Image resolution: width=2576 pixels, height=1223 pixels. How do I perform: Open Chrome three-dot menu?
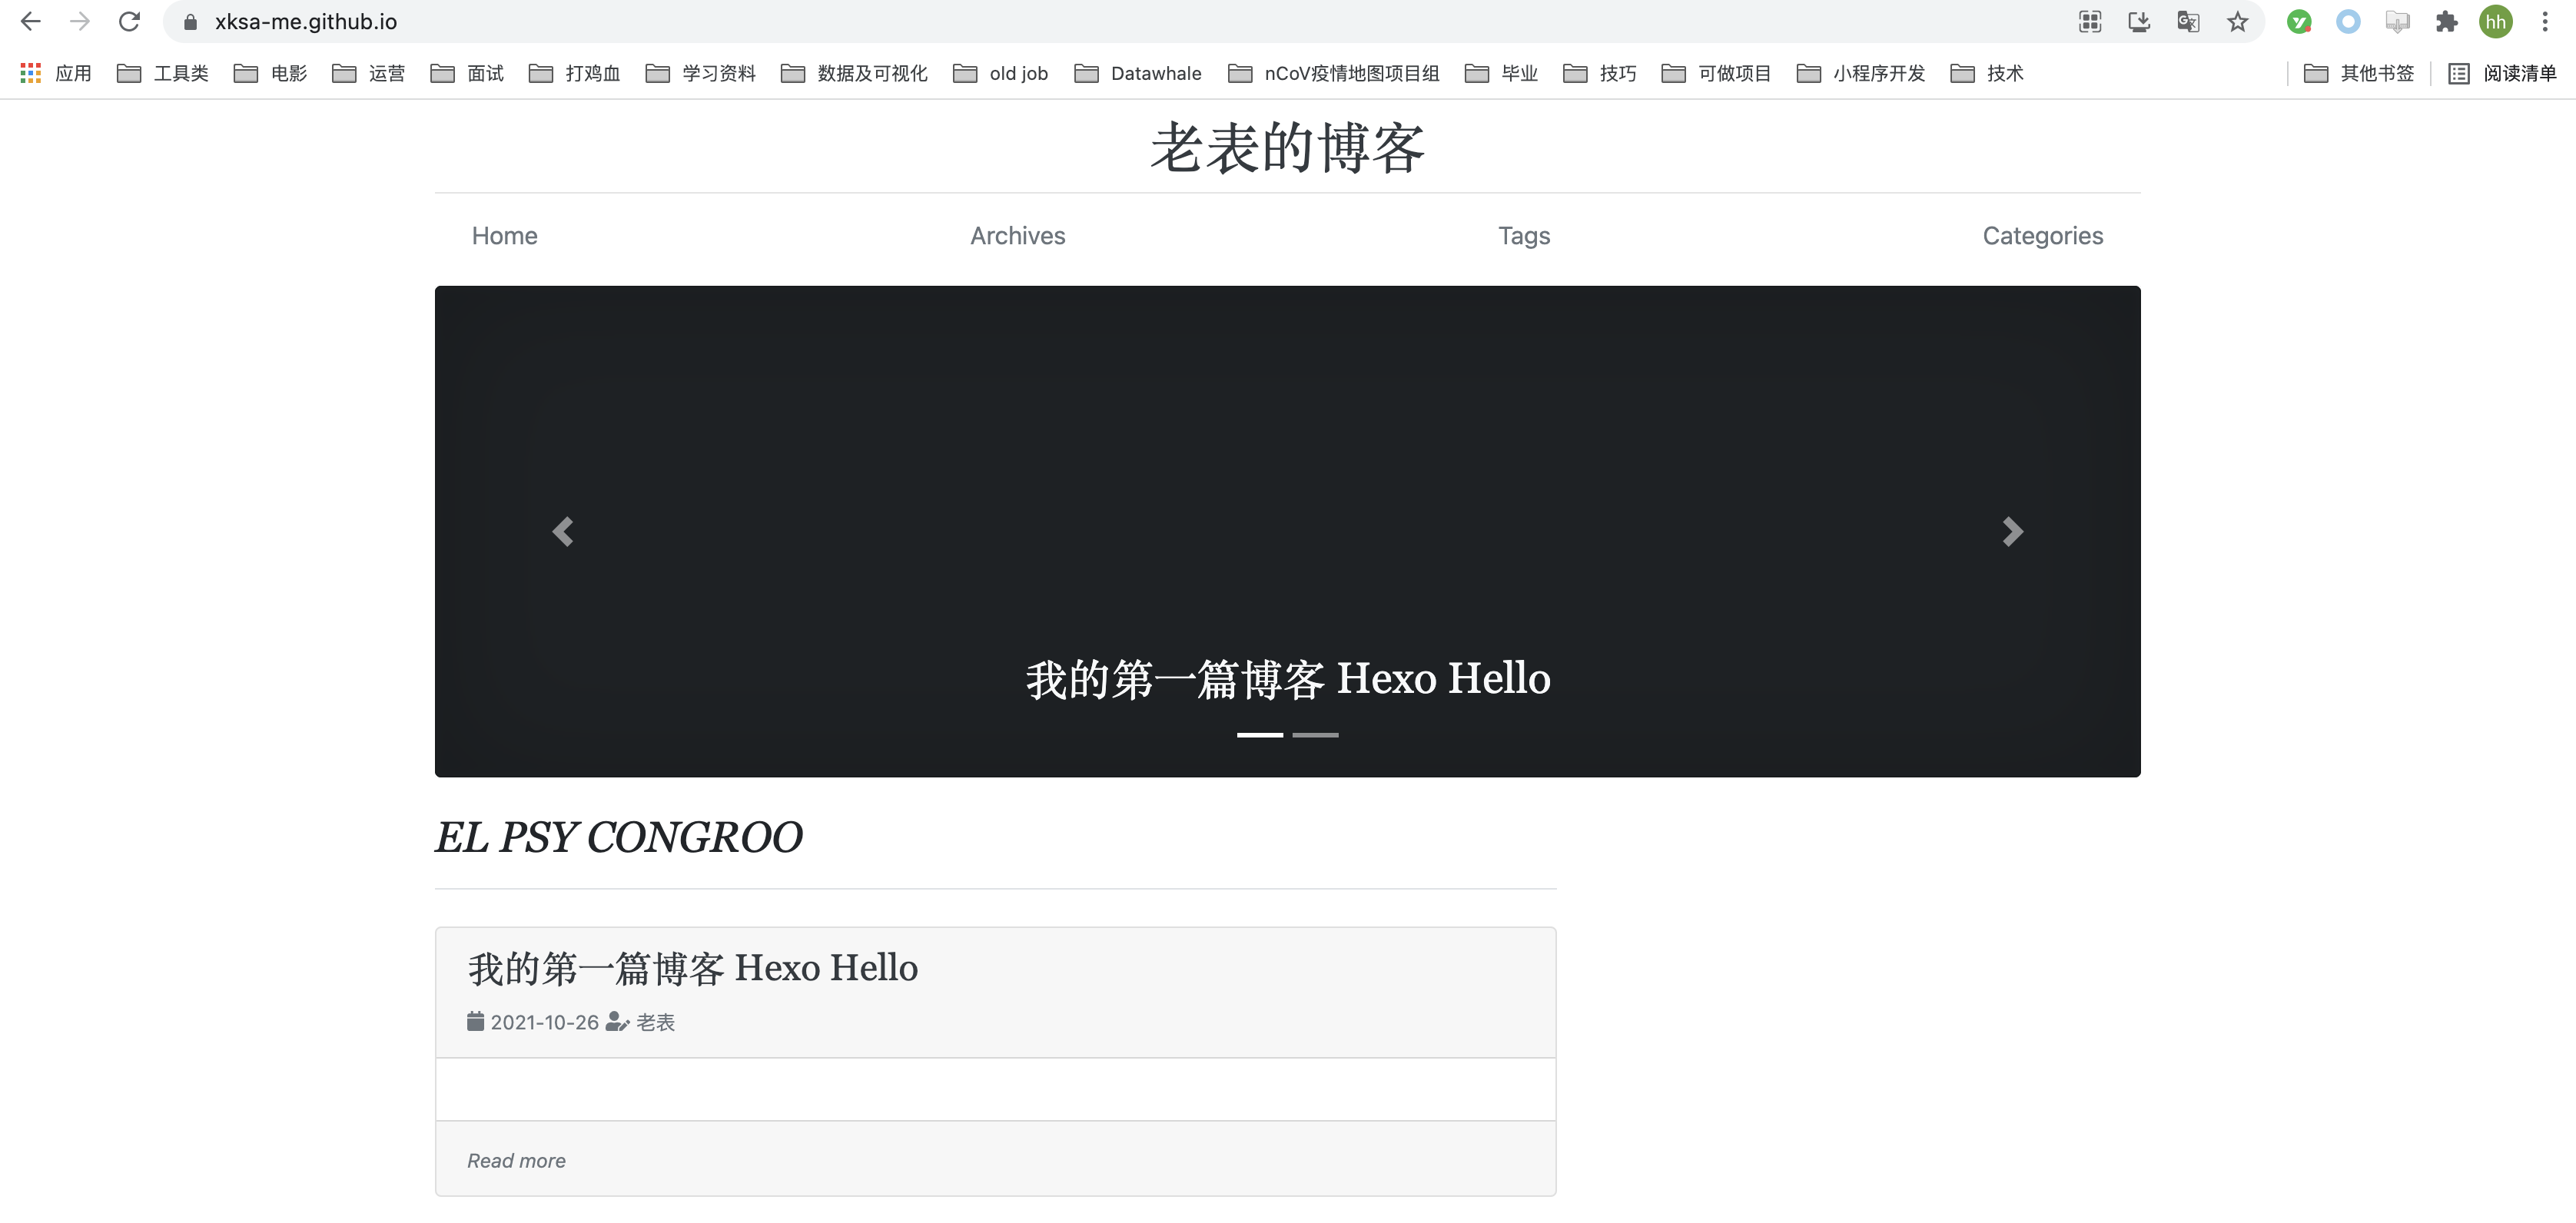point(2544,22)
